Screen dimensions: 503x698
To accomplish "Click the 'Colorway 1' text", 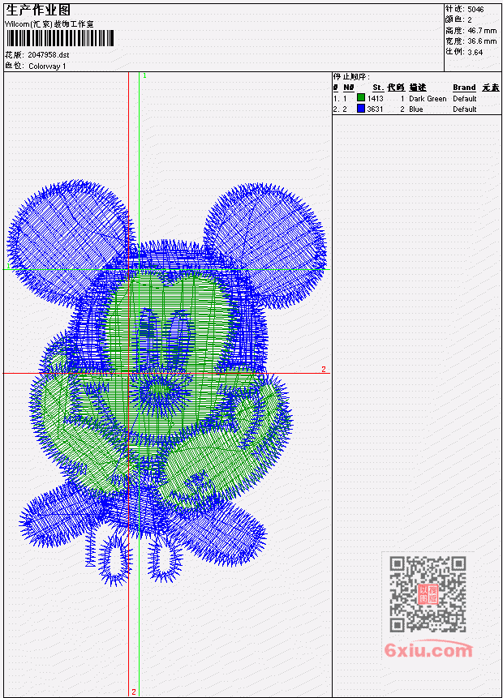I will [x=47, y=66].
